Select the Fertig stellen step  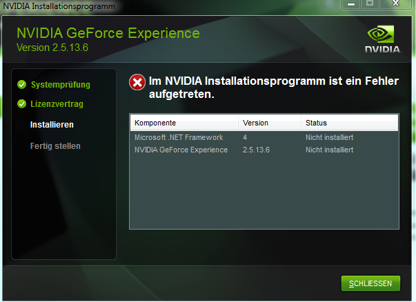55,146
